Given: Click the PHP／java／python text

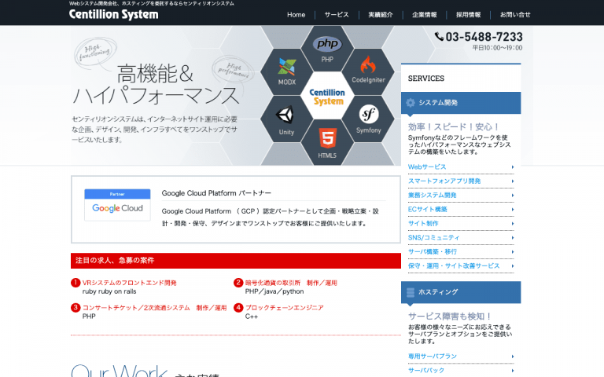Looking at the screenshot, I should 274,291.
